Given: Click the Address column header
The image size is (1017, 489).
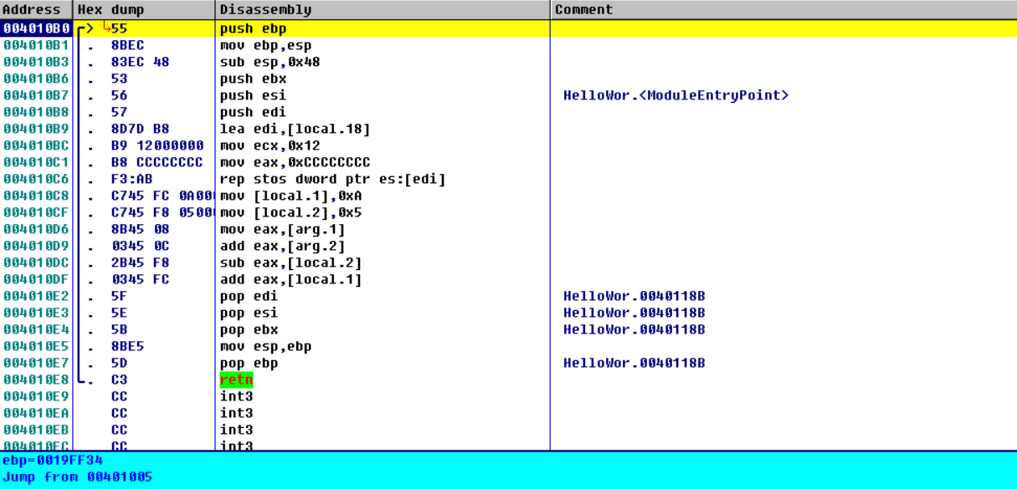Looking at the screenshot, I should coord(33,10).
